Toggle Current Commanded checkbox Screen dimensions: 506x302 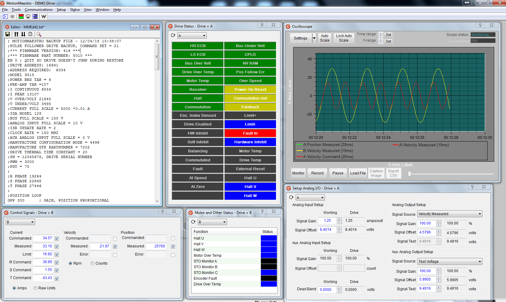point(57,239)
